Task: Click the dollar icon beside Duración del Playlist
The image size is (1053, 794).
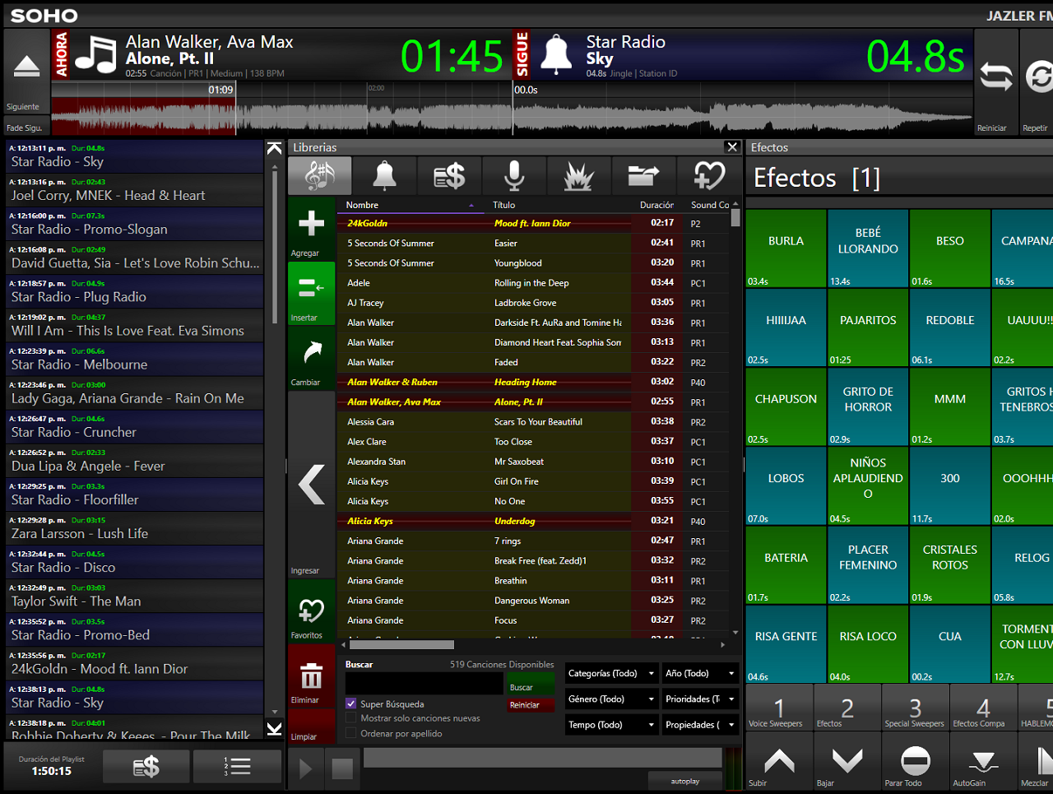Action: pos(146,767)
